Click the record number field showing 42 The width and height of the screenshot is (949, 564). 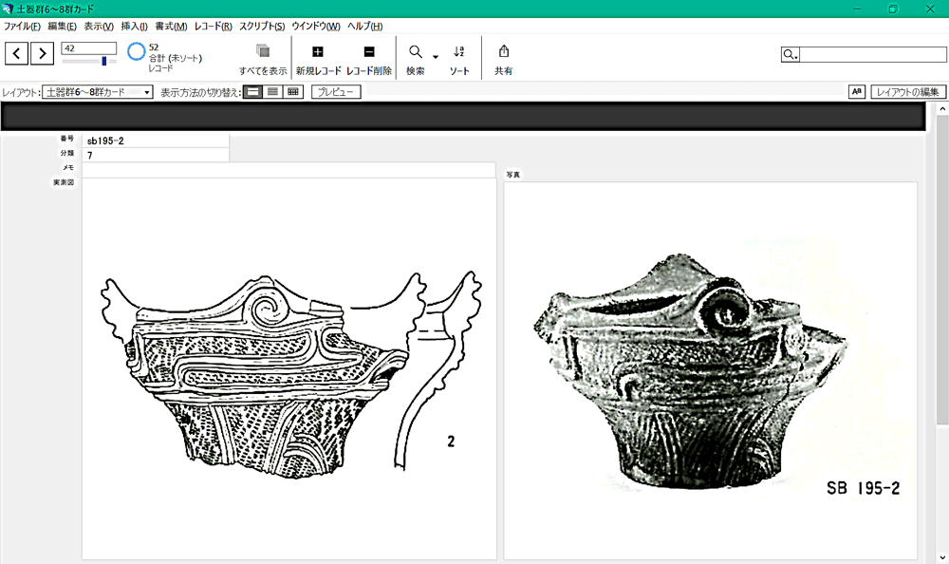point(89,48)
